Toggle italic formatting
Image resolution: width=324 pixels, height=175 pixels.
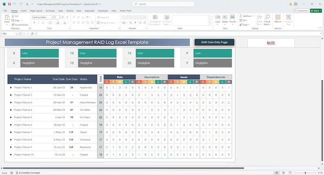(x=39, y=22)
